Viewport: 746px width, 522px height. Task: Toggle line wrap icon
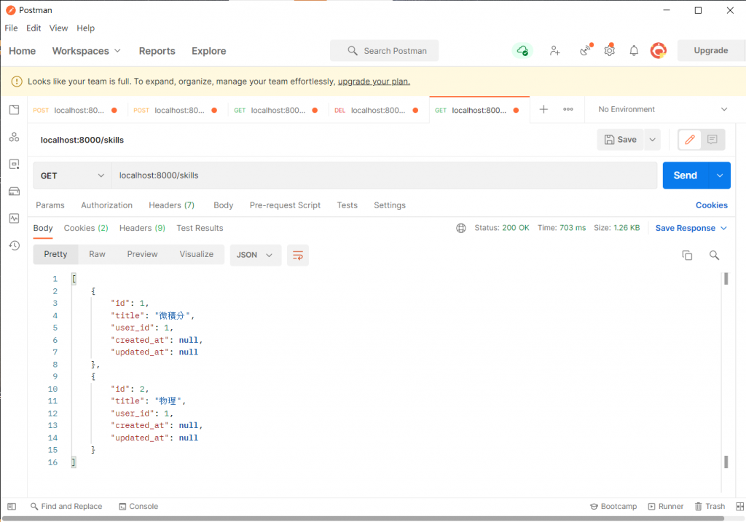click(298, 256)
